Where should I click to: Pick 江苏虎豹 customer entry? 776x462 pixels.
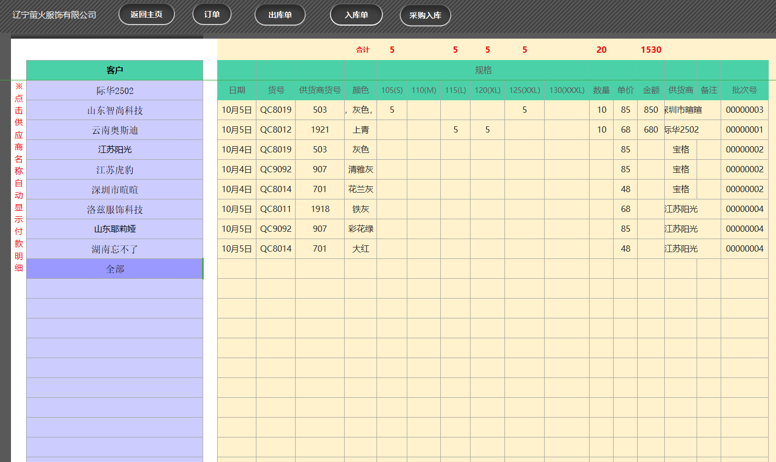pyautogui.click(x=115, y=170)
